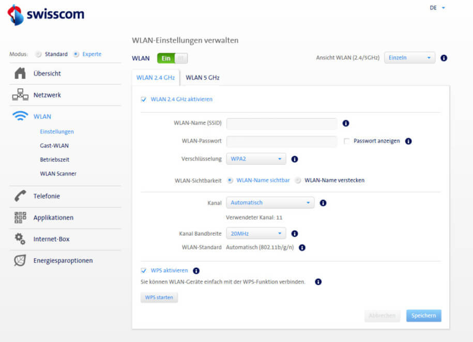
Task: Click the WPS starten button
Action: 159,298
